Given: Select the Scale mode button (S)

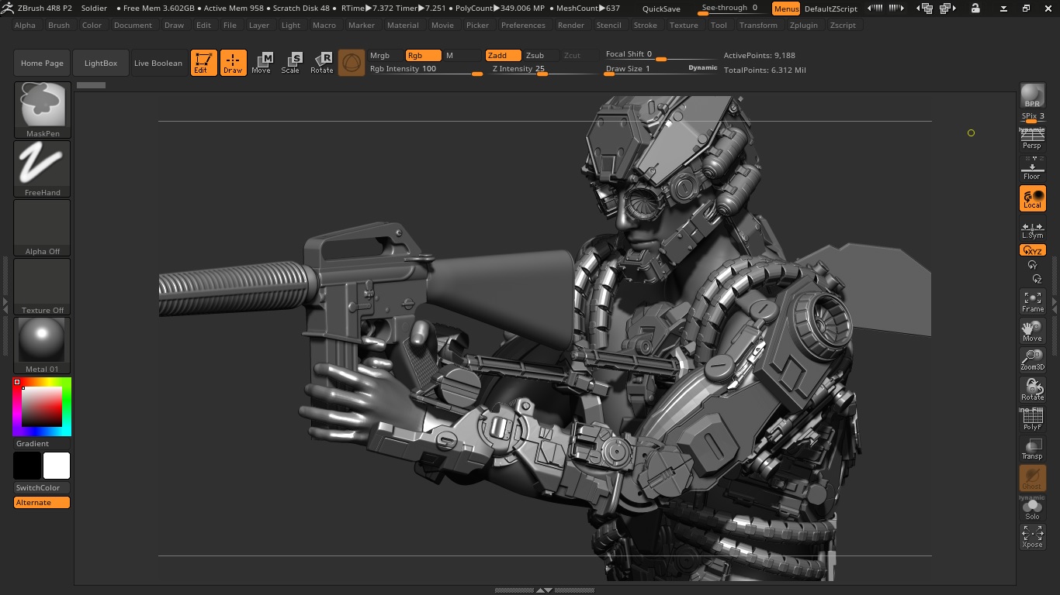Looking at the screenshot, I should (290, 63).
